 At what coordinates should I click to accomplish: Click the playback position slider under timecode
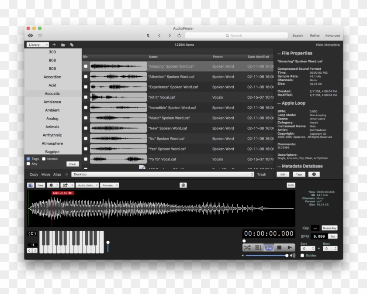(268, 241)
